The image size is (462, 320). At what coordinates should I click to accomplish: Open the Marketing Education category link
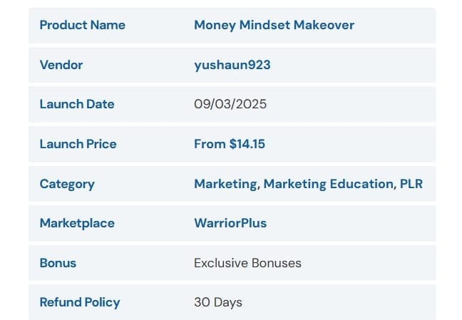click(328, 184)
